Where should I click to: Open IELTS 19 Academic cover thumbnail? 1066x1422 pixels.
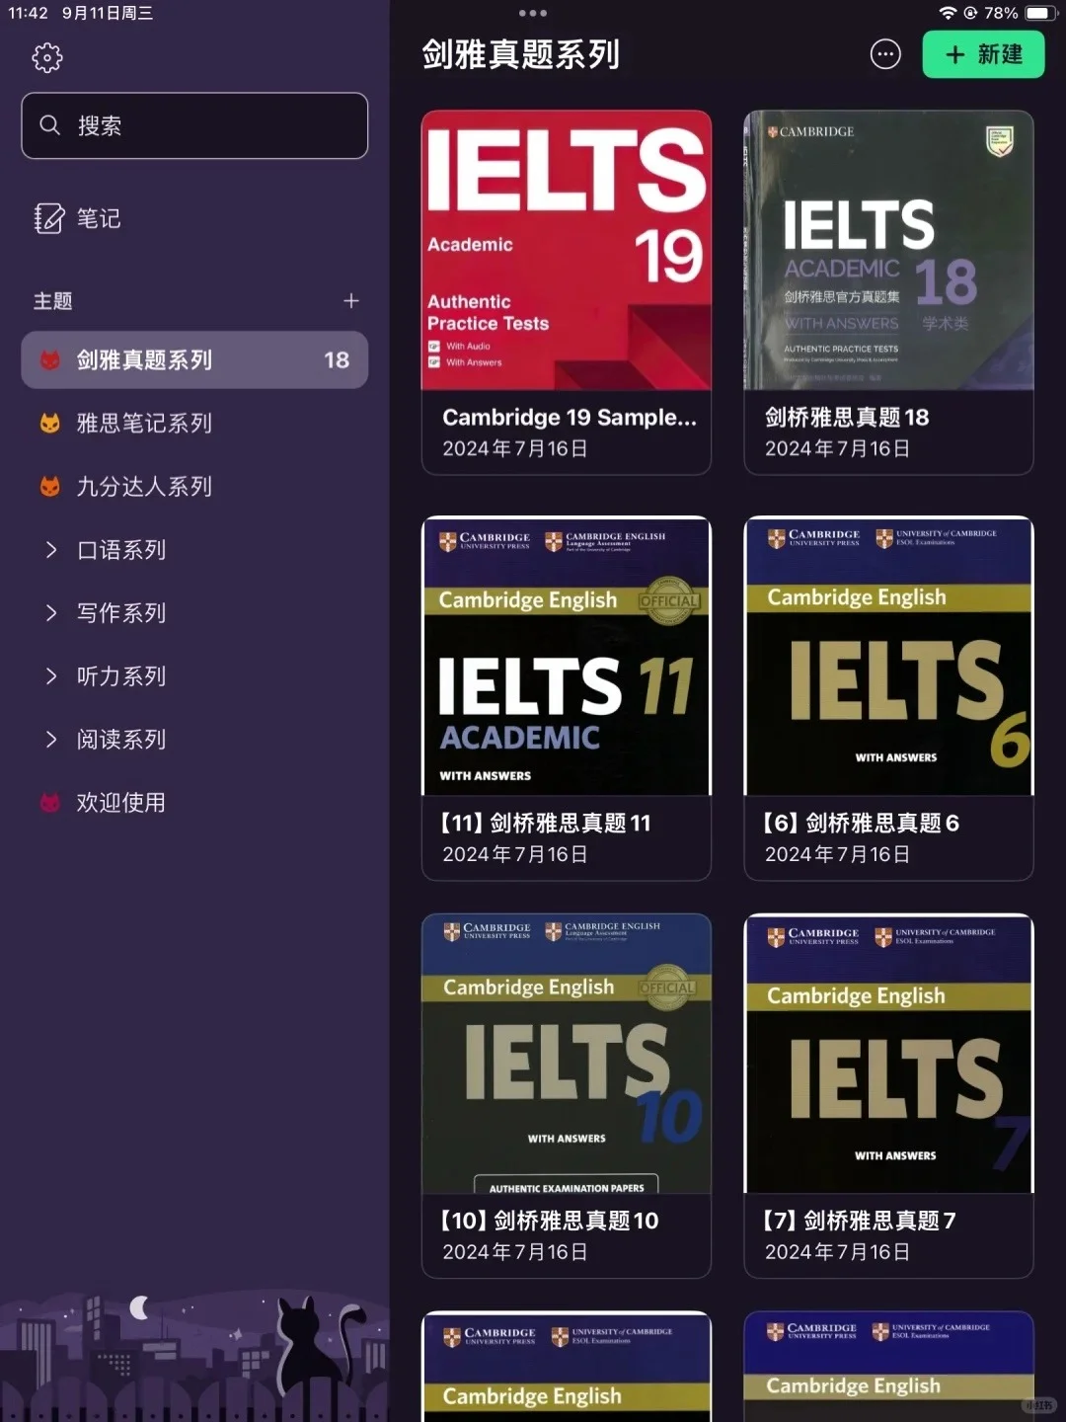[567, 250]
